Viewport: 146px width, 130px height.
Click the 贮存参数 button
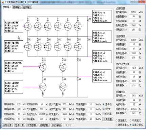point(32,125)
